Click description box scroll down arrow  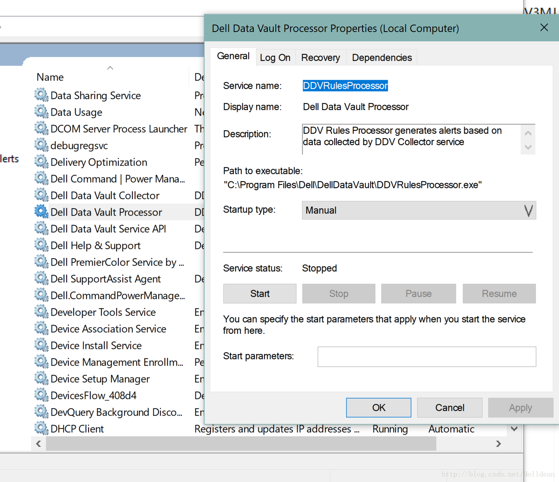[x=528, y=147]
